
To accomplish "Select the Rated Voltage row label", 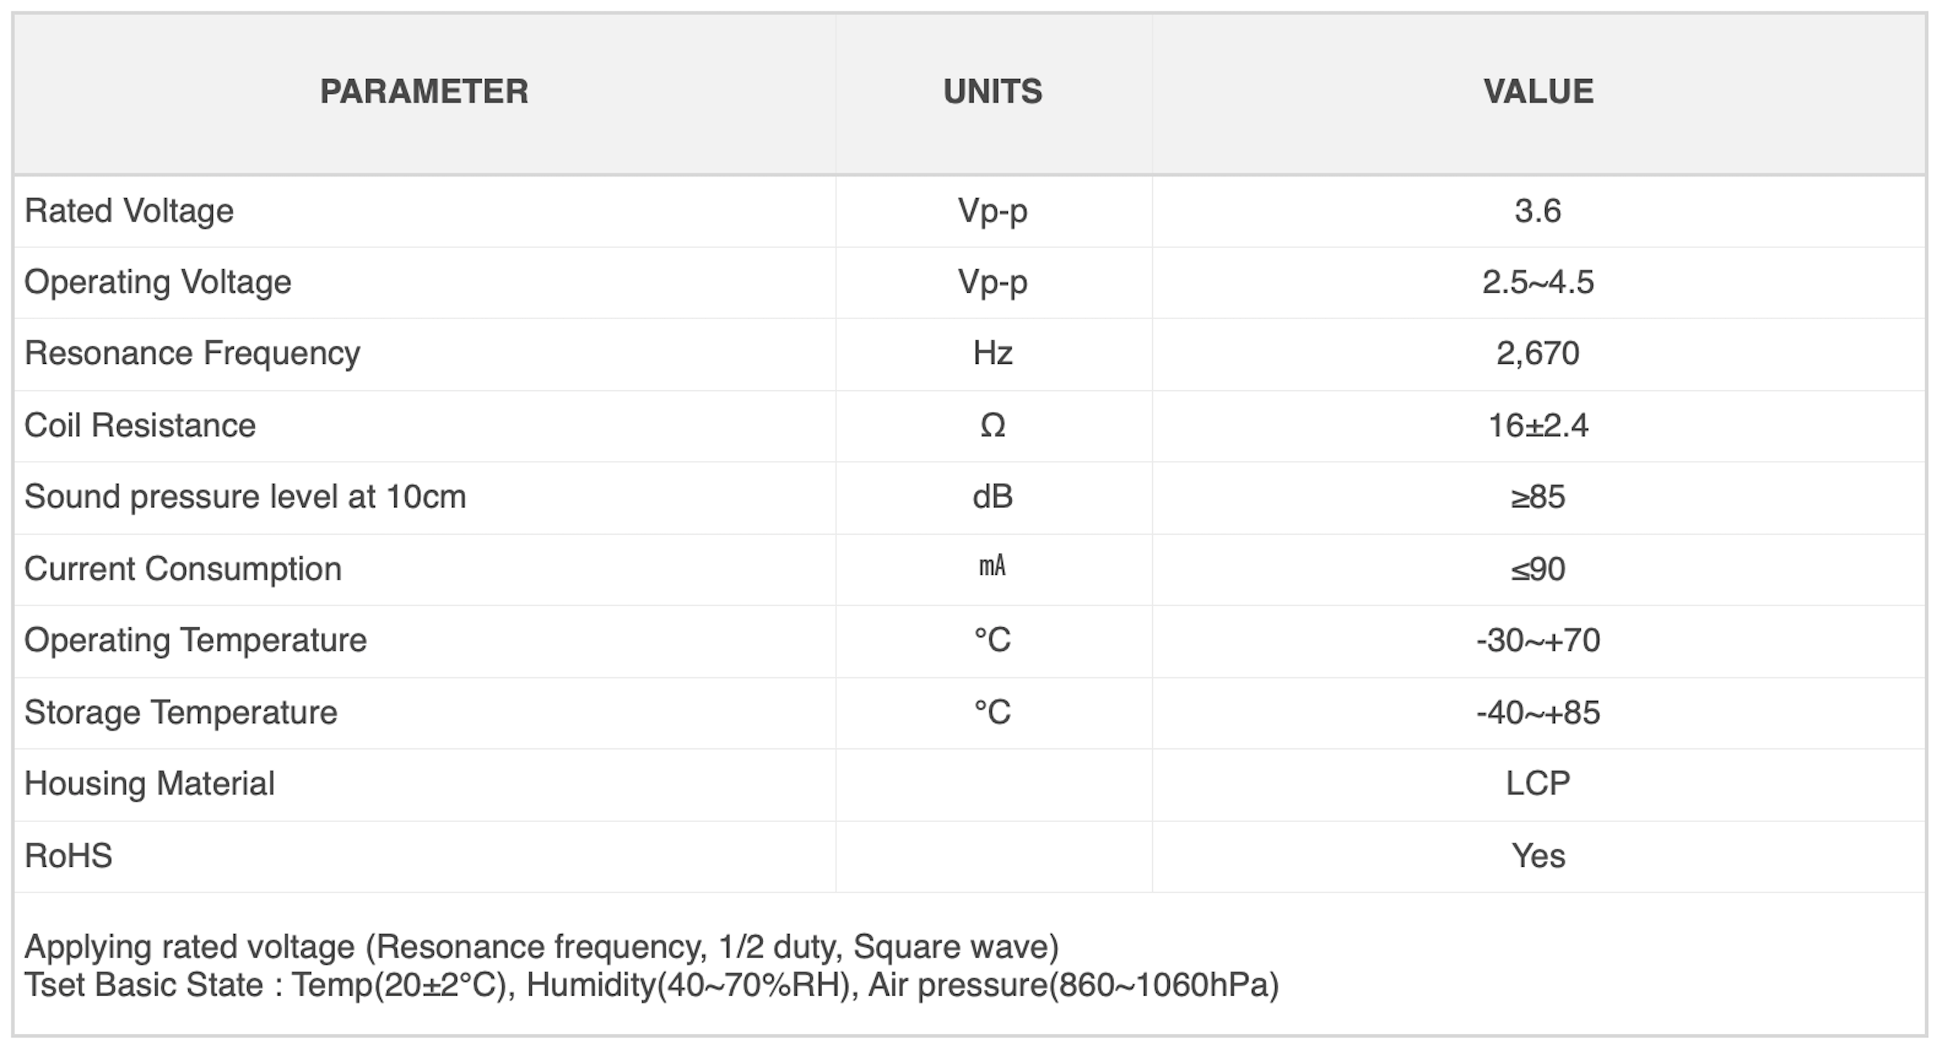I will coord(129,211).
